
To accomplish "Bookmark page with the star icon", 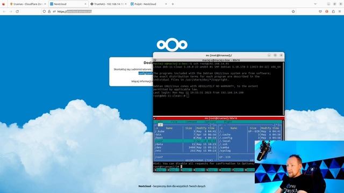I will 293,11.
